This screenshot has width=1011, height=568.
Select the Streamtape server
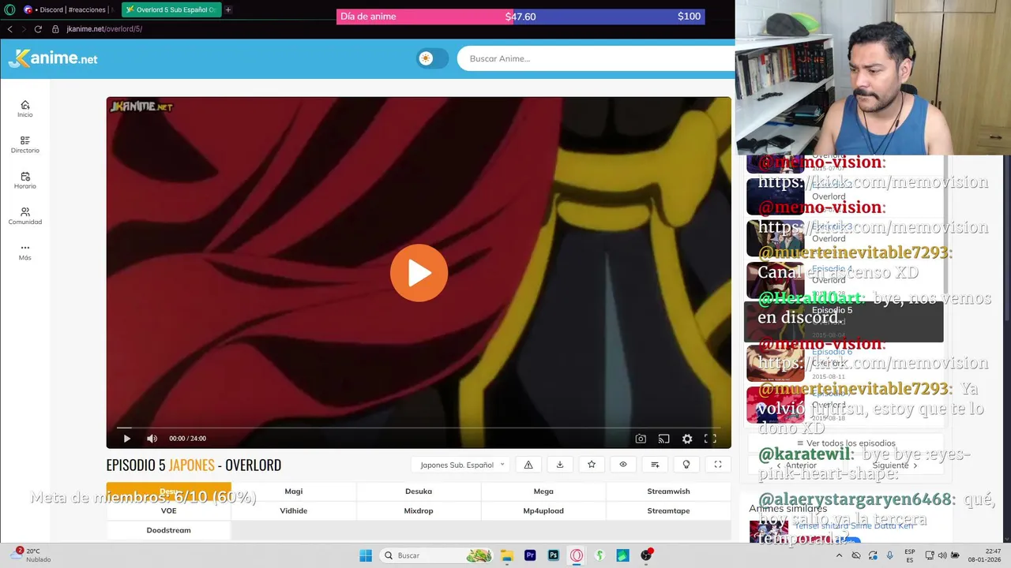[668, 510]
